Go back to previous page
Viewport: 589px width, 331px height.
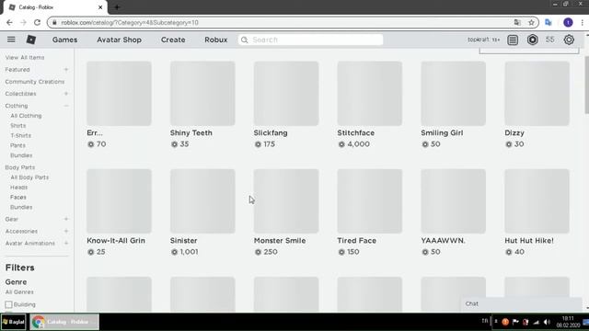tap(9, 22)
